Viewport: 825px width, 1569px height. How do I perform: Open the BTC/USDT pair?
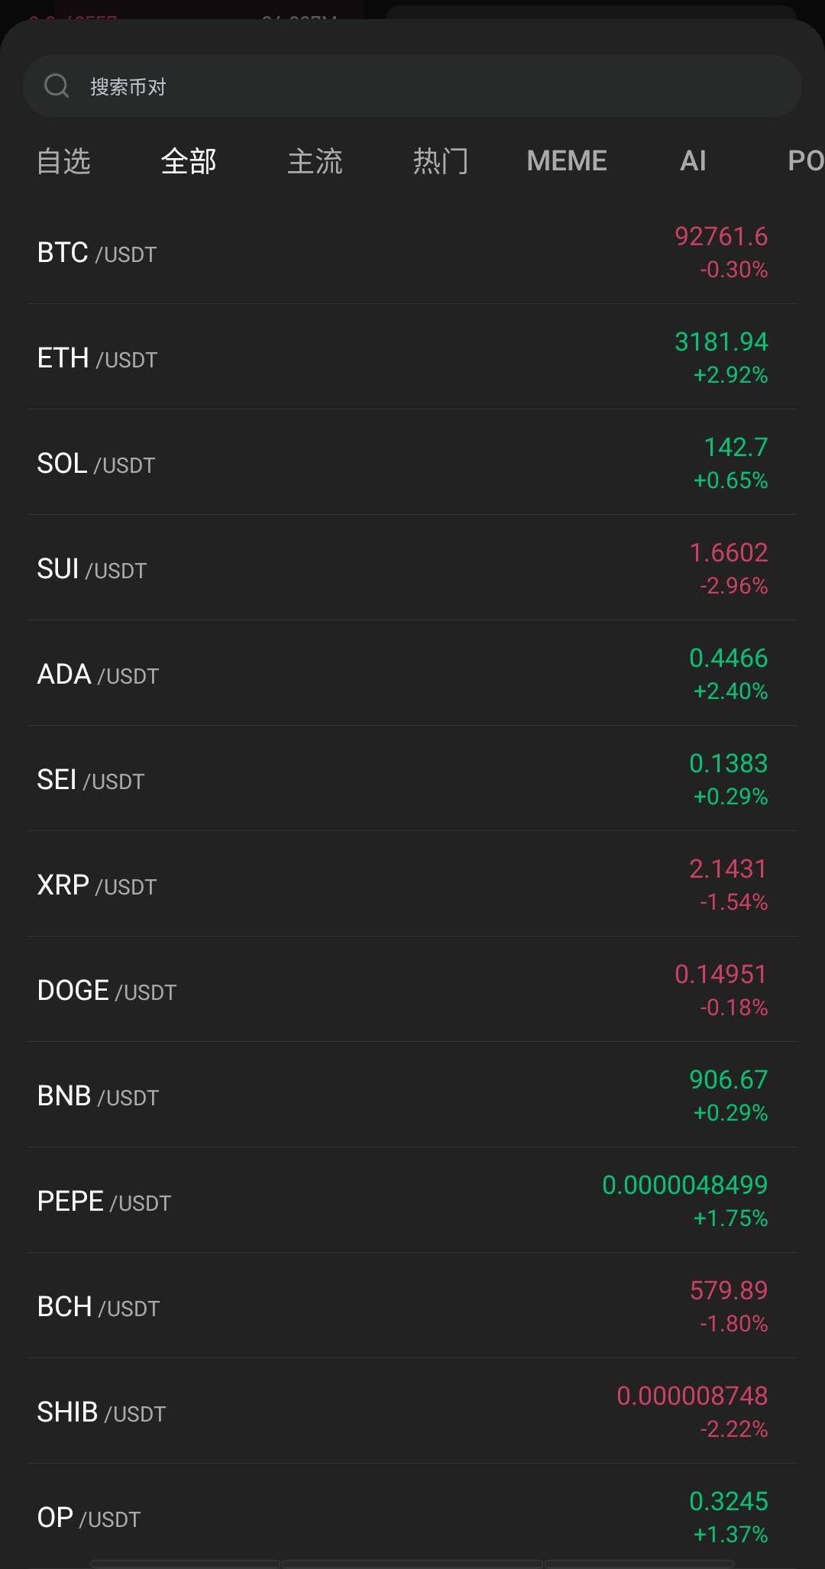click(x=412, y=252)
